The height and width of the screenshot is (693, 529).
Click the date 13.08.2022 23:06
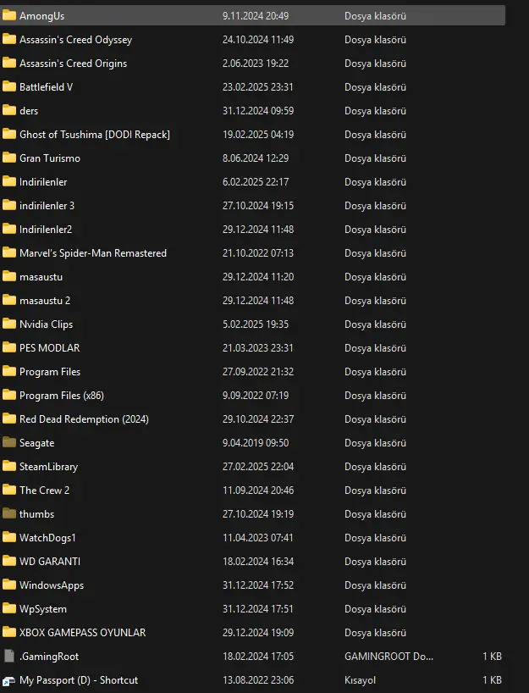pyautogui.click(x=258, y=680)
